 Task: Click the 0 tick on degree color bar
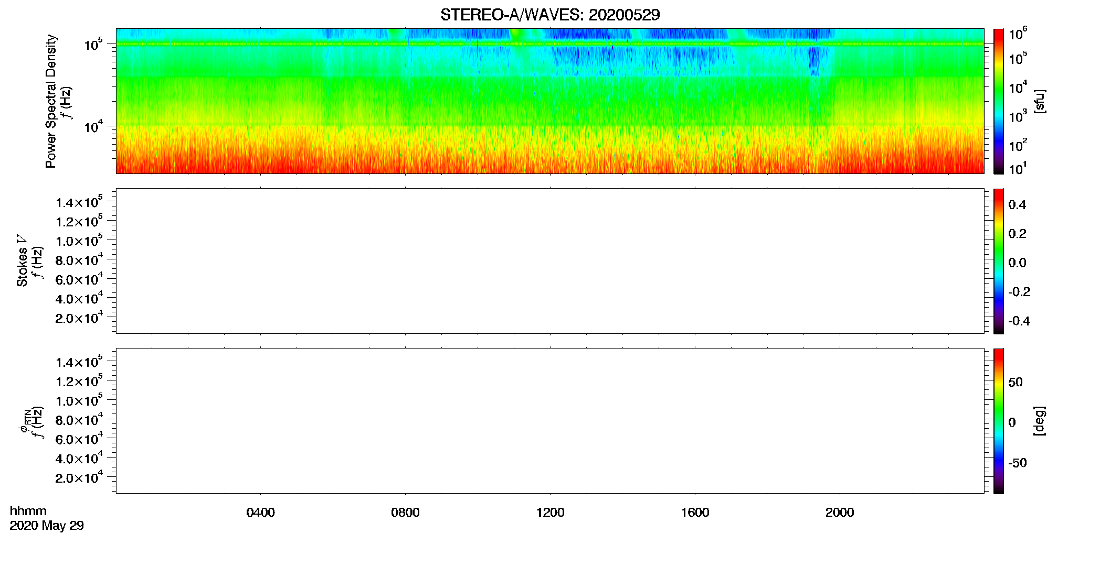pyautogui.click(x=1012, y=422)
